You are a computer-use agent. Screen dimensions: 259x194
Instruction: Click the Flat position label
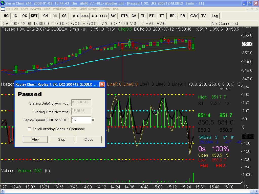(204, 165)
